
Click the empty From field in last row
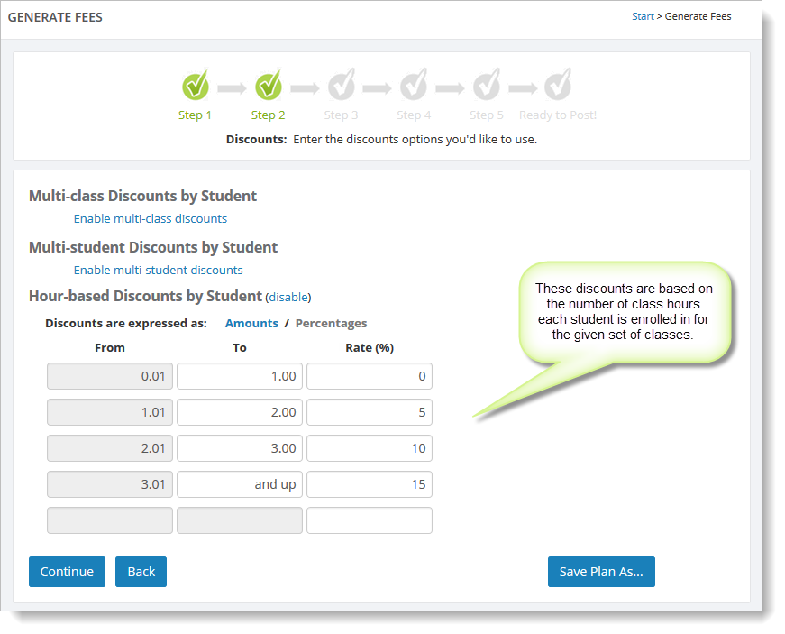pos(110,520)
